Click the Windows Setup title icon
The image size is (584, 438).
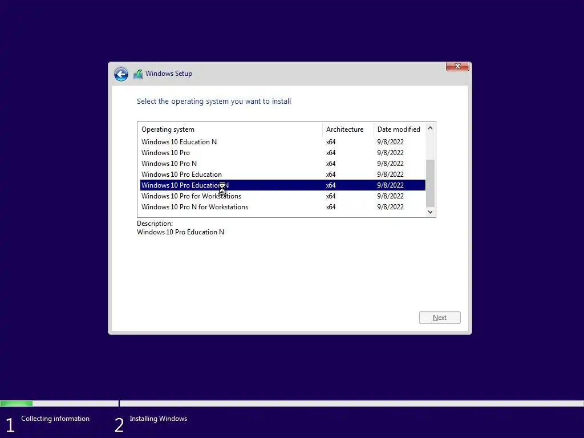coord(138,74)
